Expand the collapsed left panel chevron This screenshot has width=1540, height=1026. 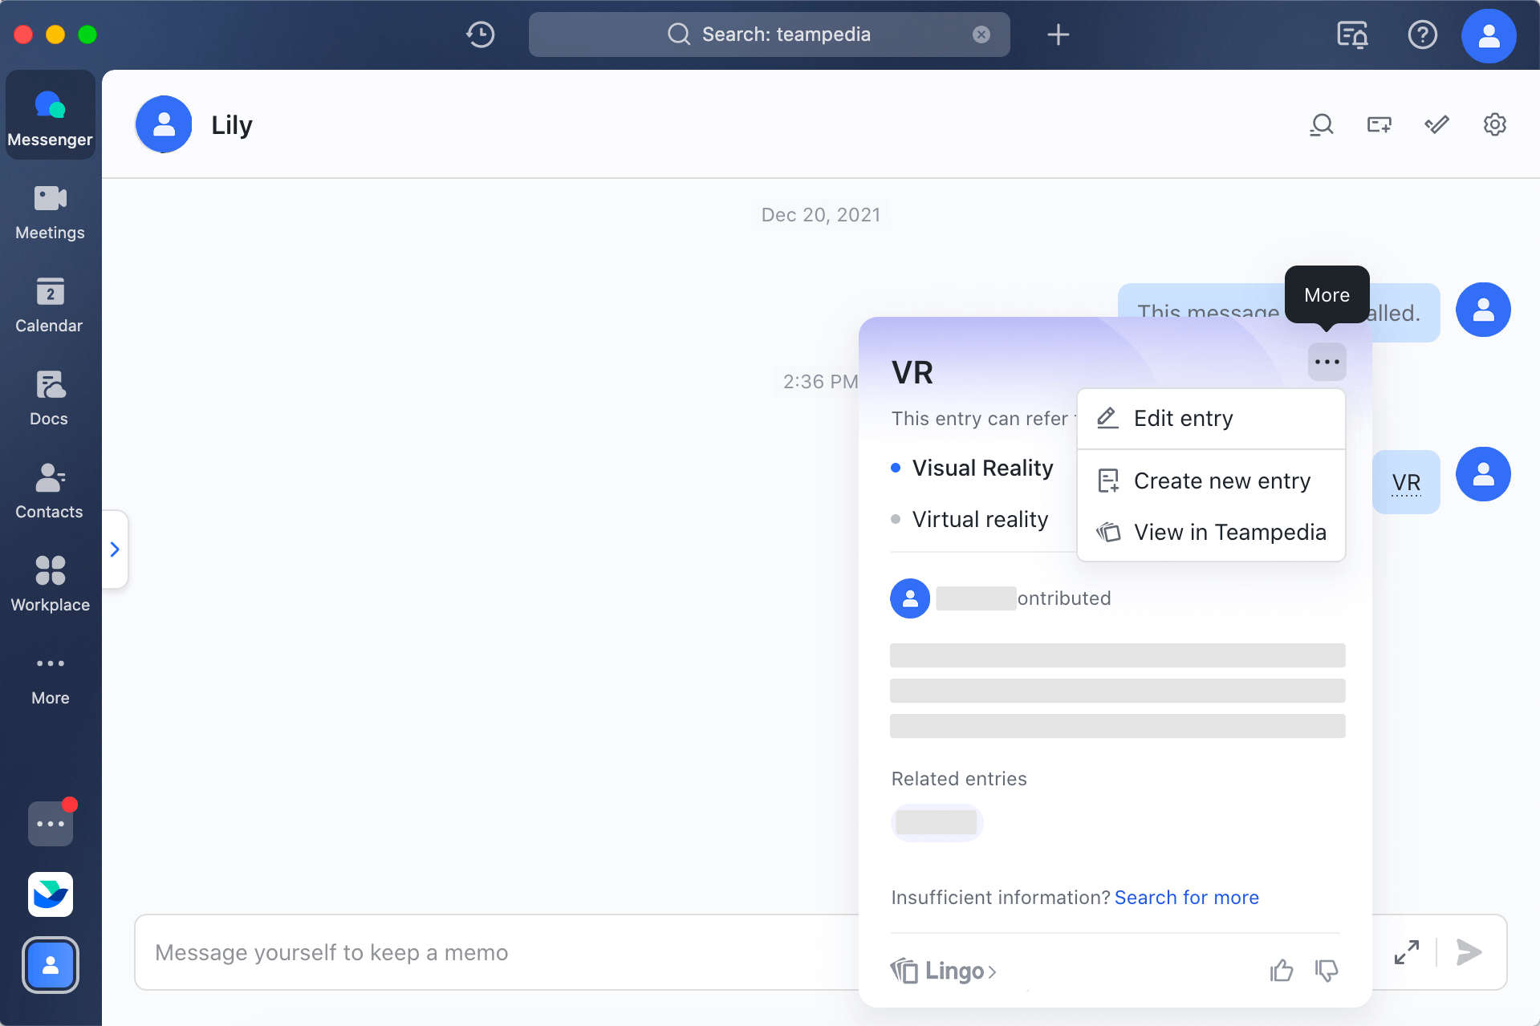(x=114, y=549)
